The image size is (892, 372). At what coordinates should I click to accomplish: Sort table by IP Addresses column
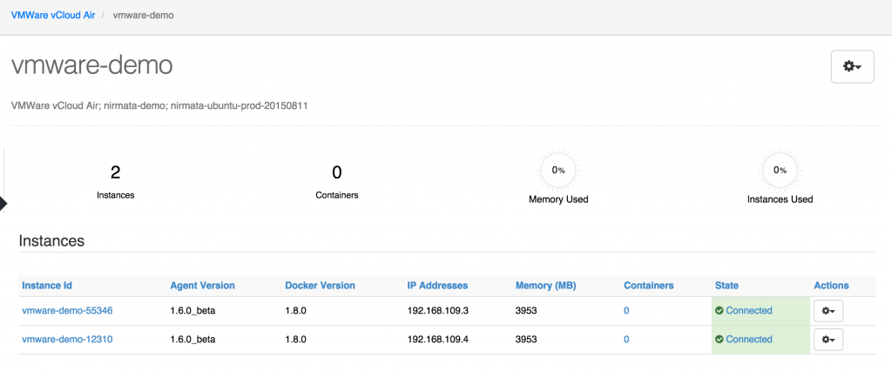click(437, 286)
